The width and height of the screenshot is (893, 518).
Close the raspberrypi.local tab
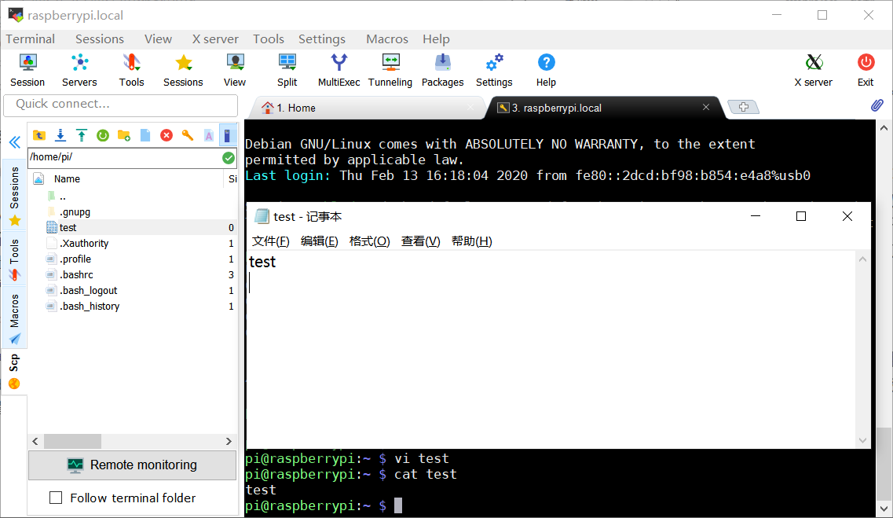pyautogui.click(x=705, y=107)
